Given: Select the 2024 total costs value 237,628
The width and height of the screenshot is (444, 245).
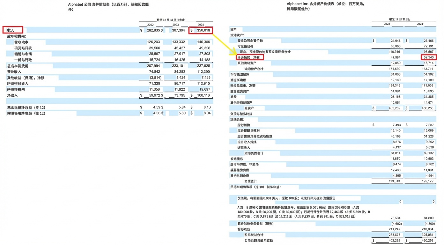Looking at the screenshot, I should click(204, 66).
